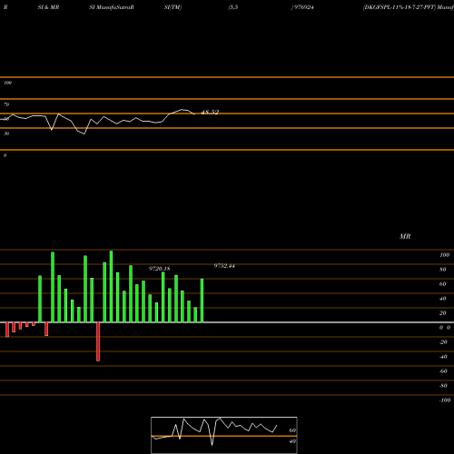Click the '(5,5' parameter text in header
Image resolution: width=454 pixels, height=454 pixels.
pos(233,7)
